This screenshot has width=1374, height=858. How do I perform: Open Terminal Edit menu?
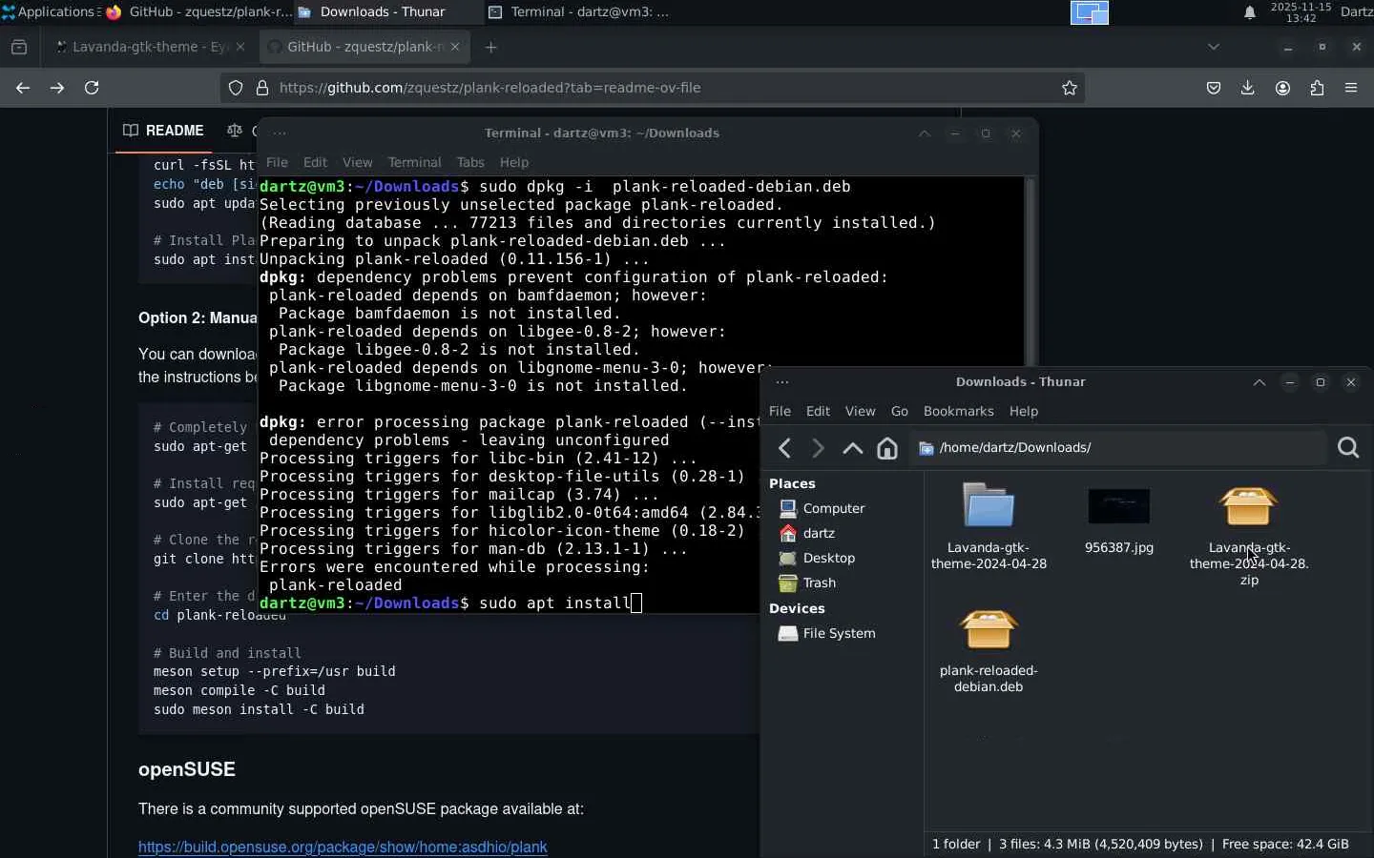[x=315, y=163]
